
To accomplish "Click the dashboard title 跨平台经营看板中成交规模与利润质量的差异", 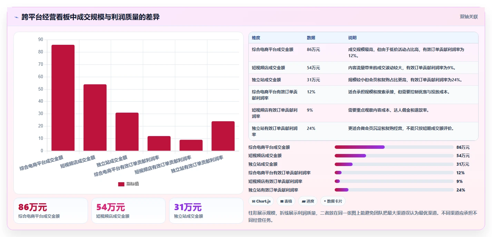I will pyautogui.click(x=90, y=17).
